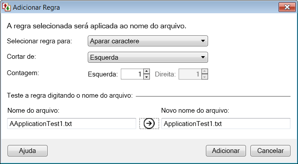Screen dimensions: 298x164
Task: Click the Adicionar Regra title bar text
Action: pos(36,8)
